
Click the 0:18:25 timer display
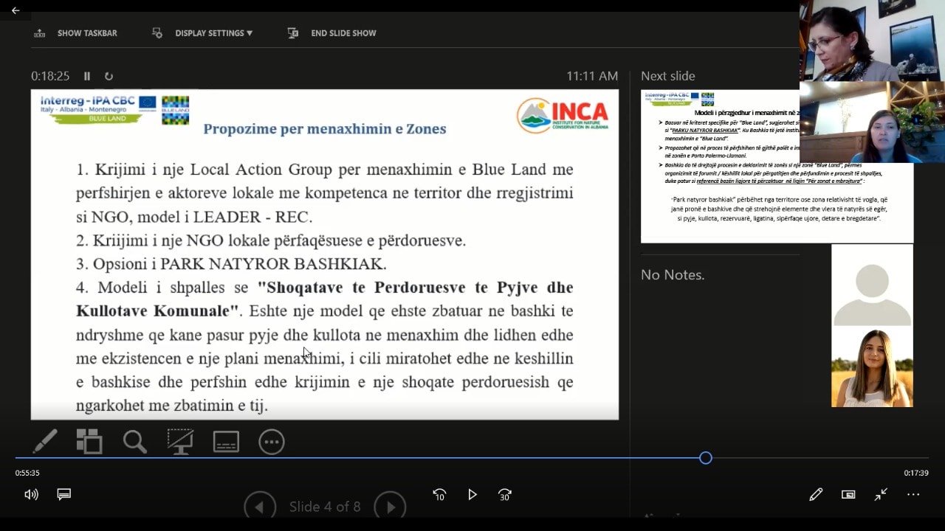tap(50, 76)
